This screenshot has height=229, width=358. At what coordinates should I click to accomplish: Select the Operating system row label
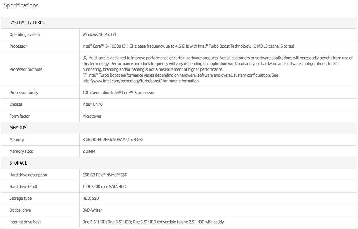tap(25, 34)
